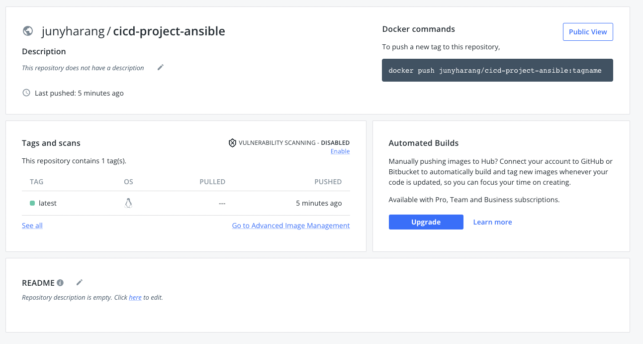Select the docker push command box
The image size is (643, 344).
pos(497,70)
